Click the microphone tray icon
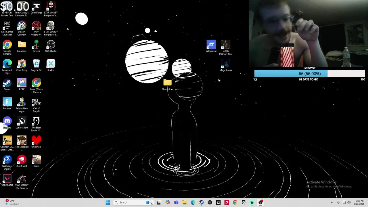368x207 pixels. pyautogui.click(x=338, y=202)
